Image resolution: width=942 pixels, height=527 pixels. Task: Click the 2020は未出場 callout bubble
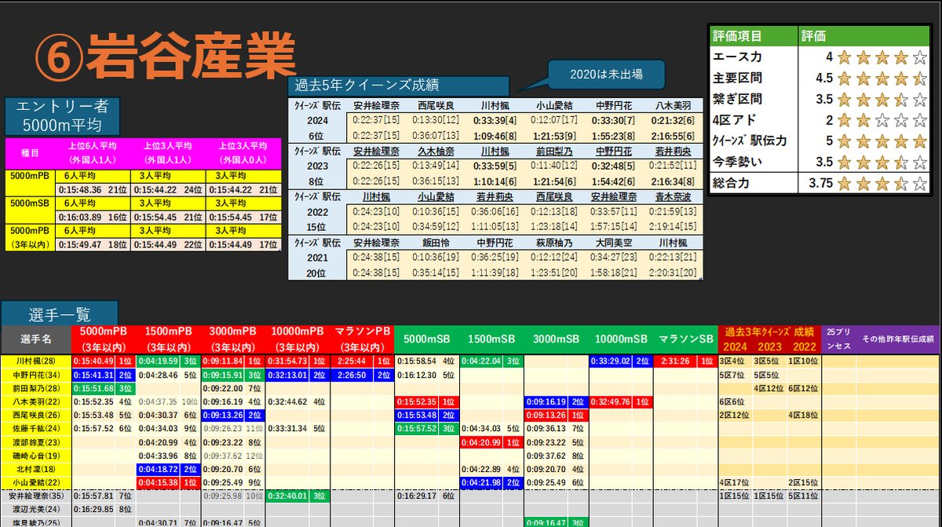[606, 75]
